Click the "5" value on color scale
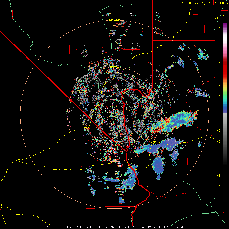Viewport: 229px width, 229px height. tap(220, 51)
